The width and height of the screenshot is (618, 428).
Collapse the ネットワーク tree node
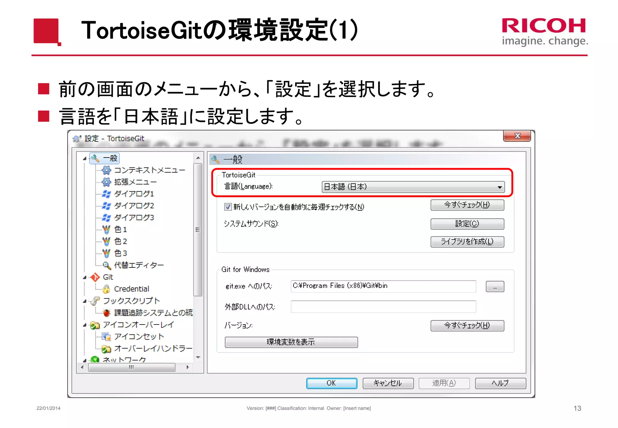84,360
